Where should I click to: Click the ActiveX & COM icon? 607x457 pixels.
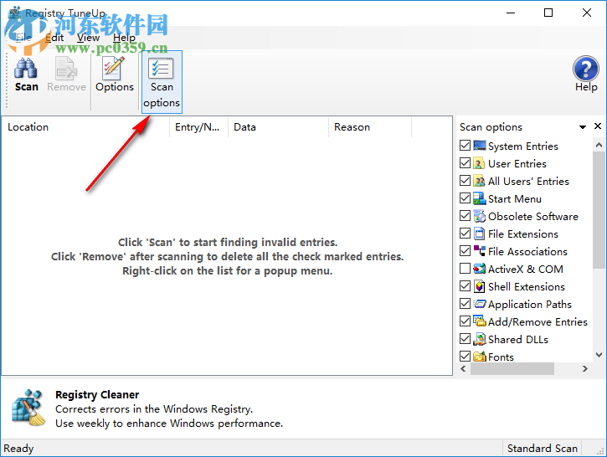pos(479,269)
